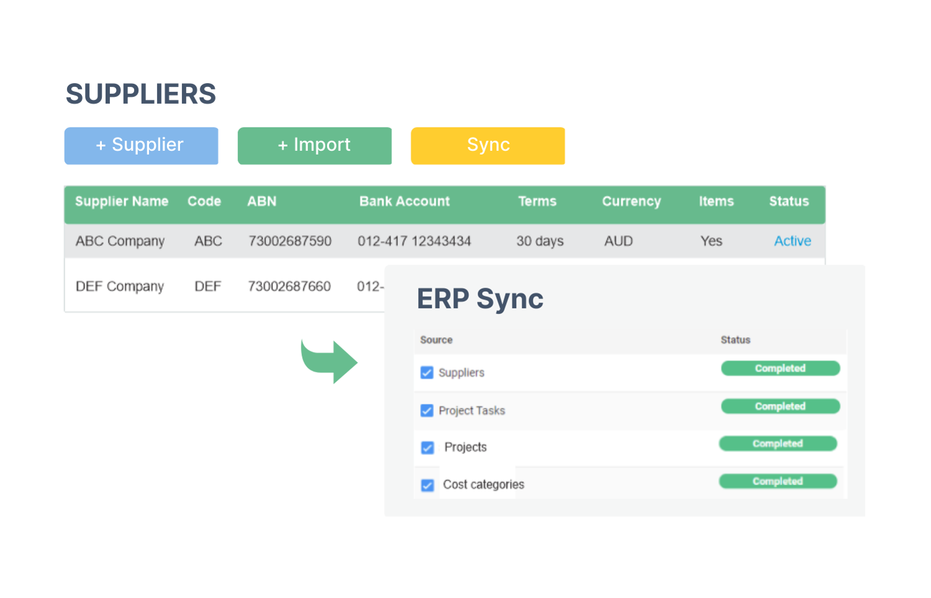Select the ABC Company supplier name cell

click(x=120, y=241)
